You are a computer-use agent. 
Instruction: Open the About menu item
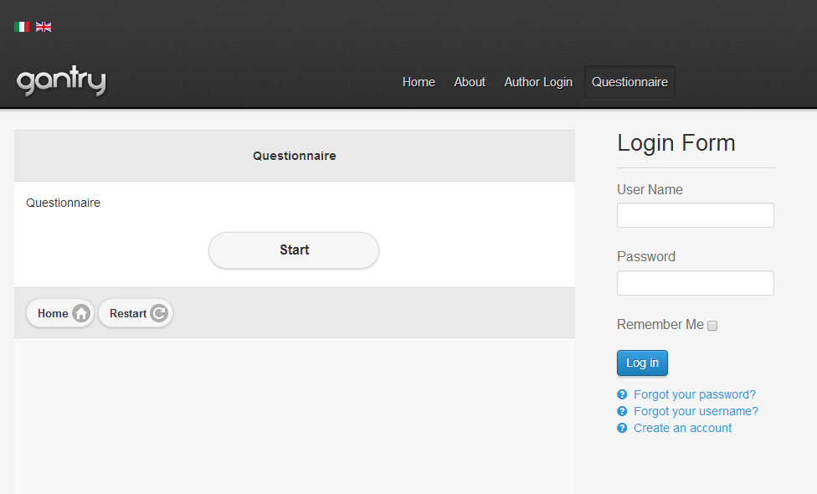click(x=470, y=82)
